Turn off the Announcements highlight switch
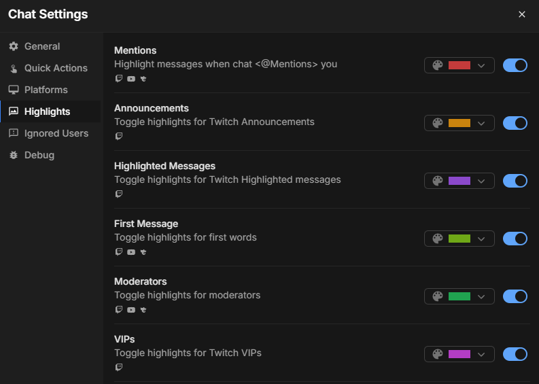 pyautogui.click(x=515, y=123)
